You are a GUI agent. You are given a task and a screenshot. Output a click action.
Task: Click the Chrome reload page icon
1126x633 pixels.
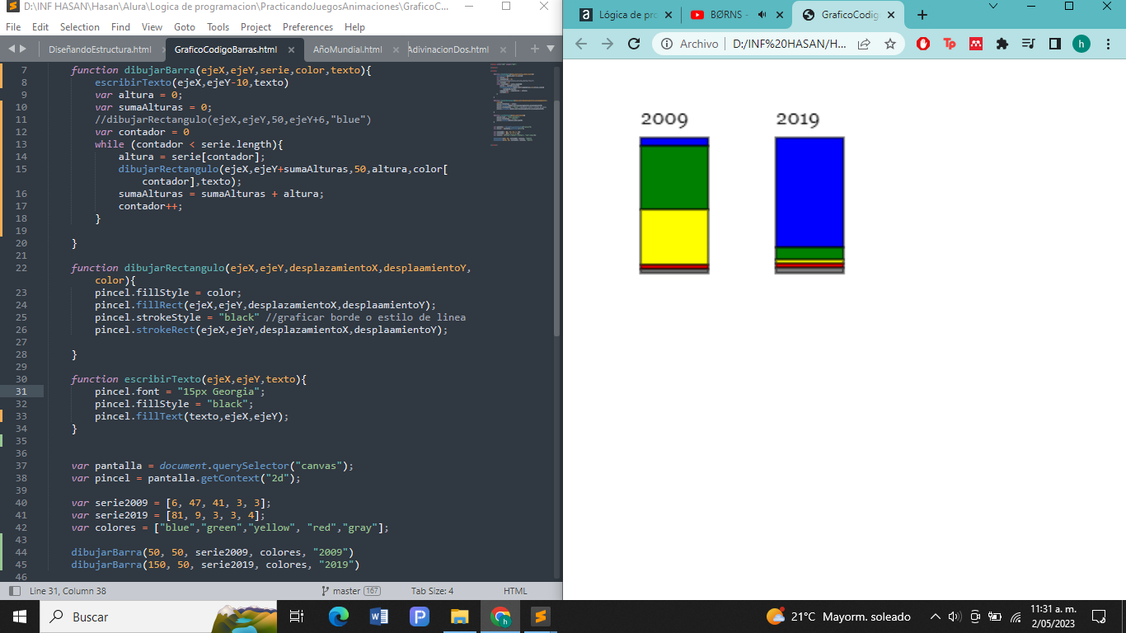[634, 44]
